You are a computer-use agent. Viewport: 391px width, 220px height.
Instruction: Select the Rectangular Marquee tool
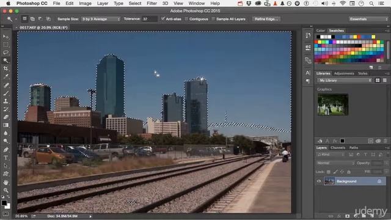[x=5, y=45]
